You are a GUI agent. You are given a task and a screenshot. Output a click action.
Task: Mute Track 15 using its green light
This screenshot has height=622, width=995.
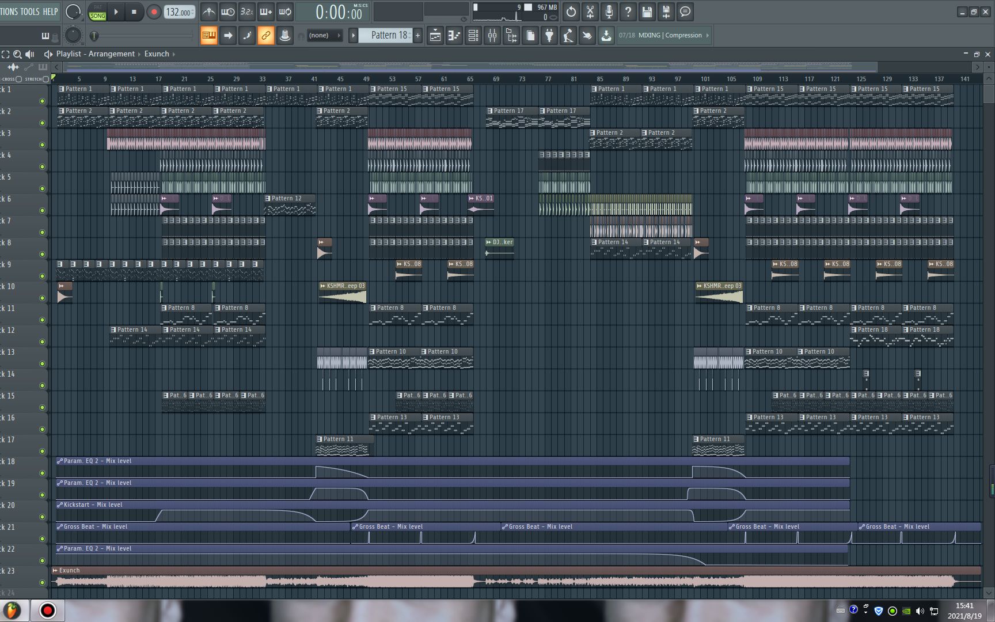42,407
